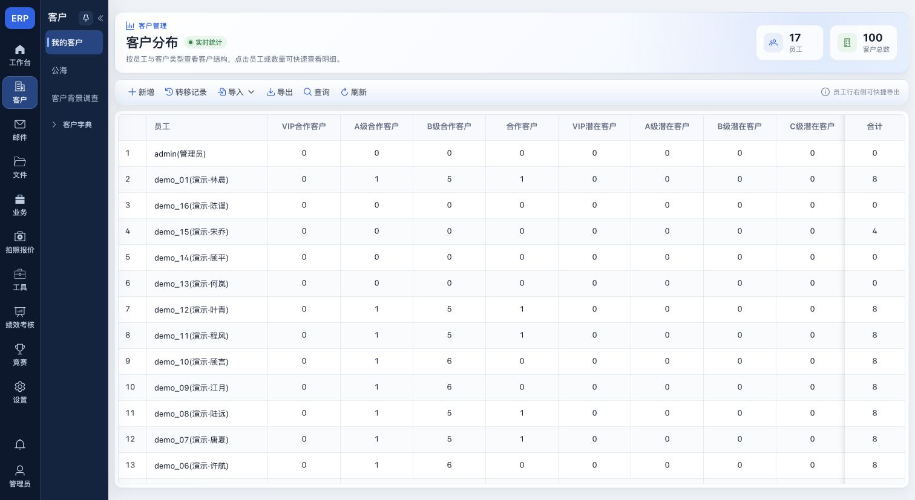Click the 查询 button
Image resolution: width=915 pixels, height=500 pixels.
point(316,92)
